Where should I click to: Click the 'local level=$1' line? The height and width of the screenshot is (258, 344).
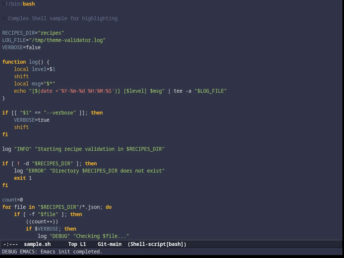[35, 69]
